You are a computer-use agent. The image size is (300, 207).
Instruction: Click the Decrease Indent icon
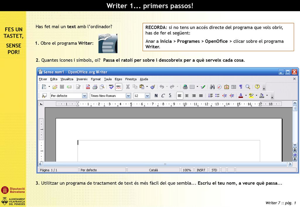coord(225,96)
